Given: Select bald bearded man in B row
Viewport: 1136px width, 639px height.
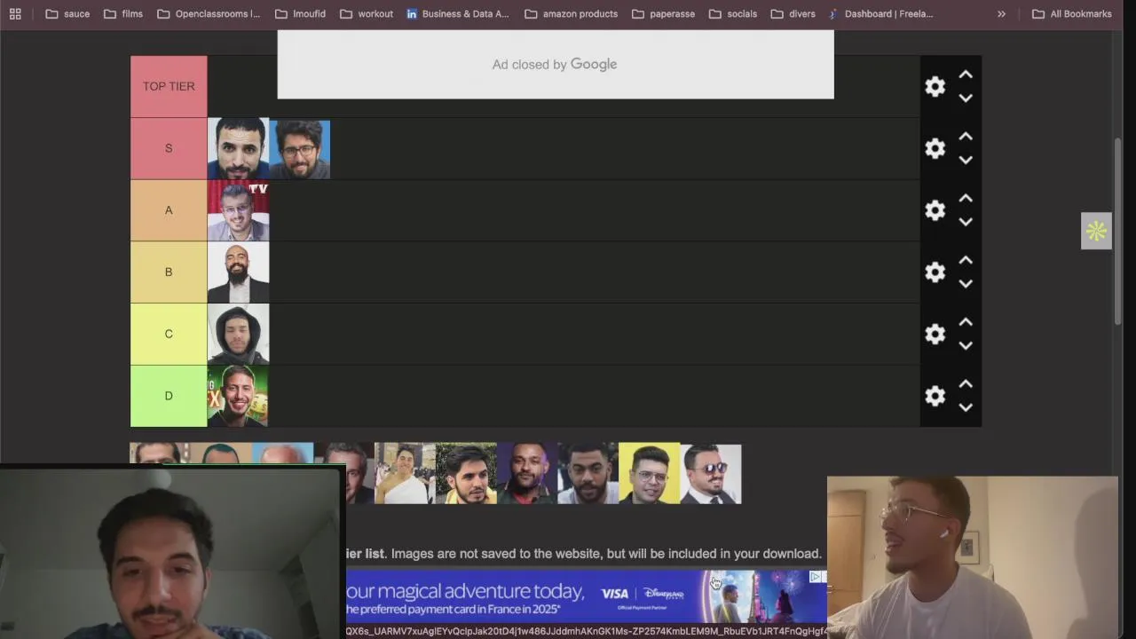Looking at the screenshot, I should [x=238, y=272].
